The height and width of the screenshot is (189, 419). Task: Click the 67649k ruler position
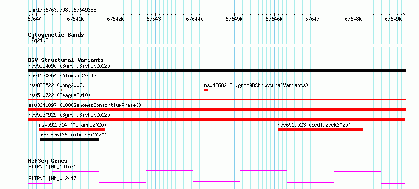coord(394,19)
